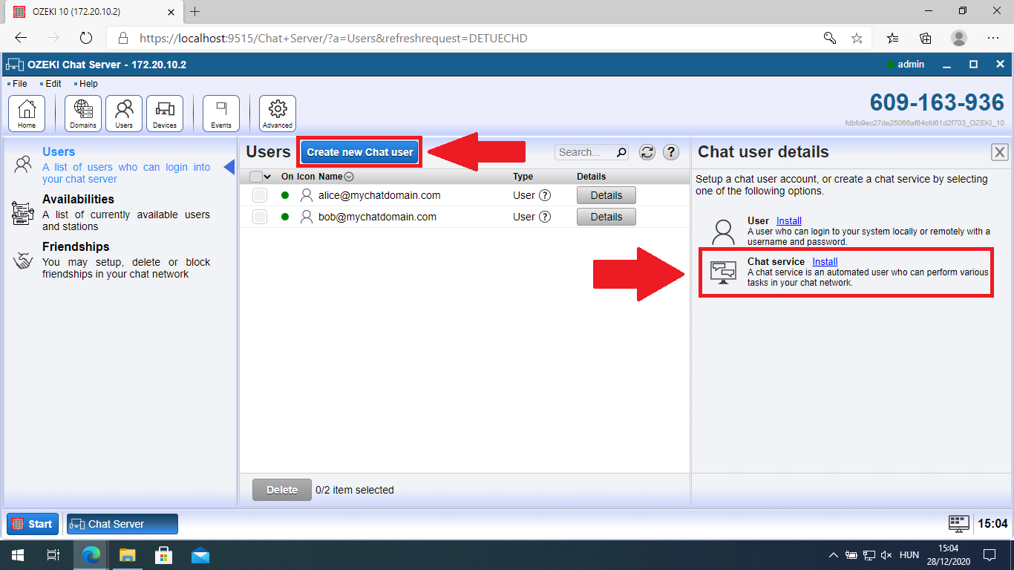The height and width of the screenshot is (570, 1014).
Task: Open the Domains toolbar icon
Action: point(83,113)
